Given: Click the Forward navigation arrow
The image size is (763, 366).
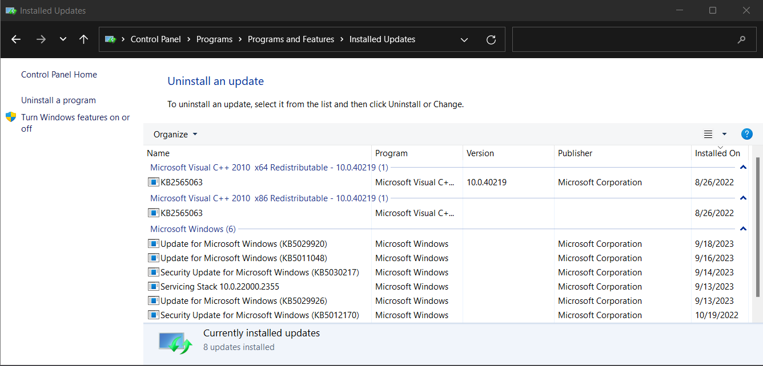Looking at the screenshot, I should pos(41,39).
